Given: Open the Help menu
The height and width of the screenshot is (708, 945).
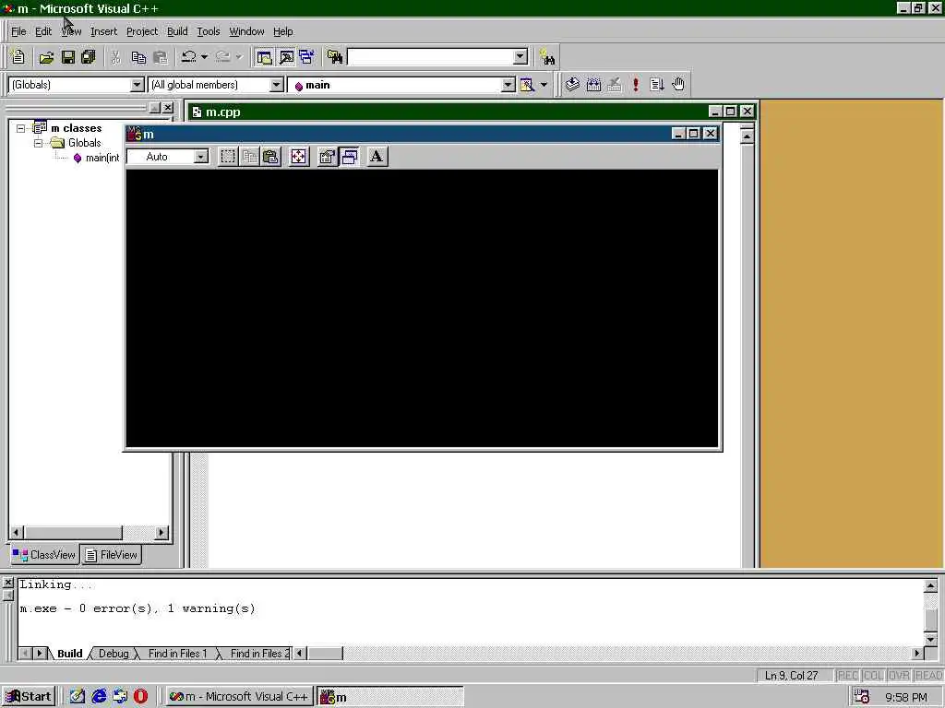Looking at the screenshot, I should point(282,31).
